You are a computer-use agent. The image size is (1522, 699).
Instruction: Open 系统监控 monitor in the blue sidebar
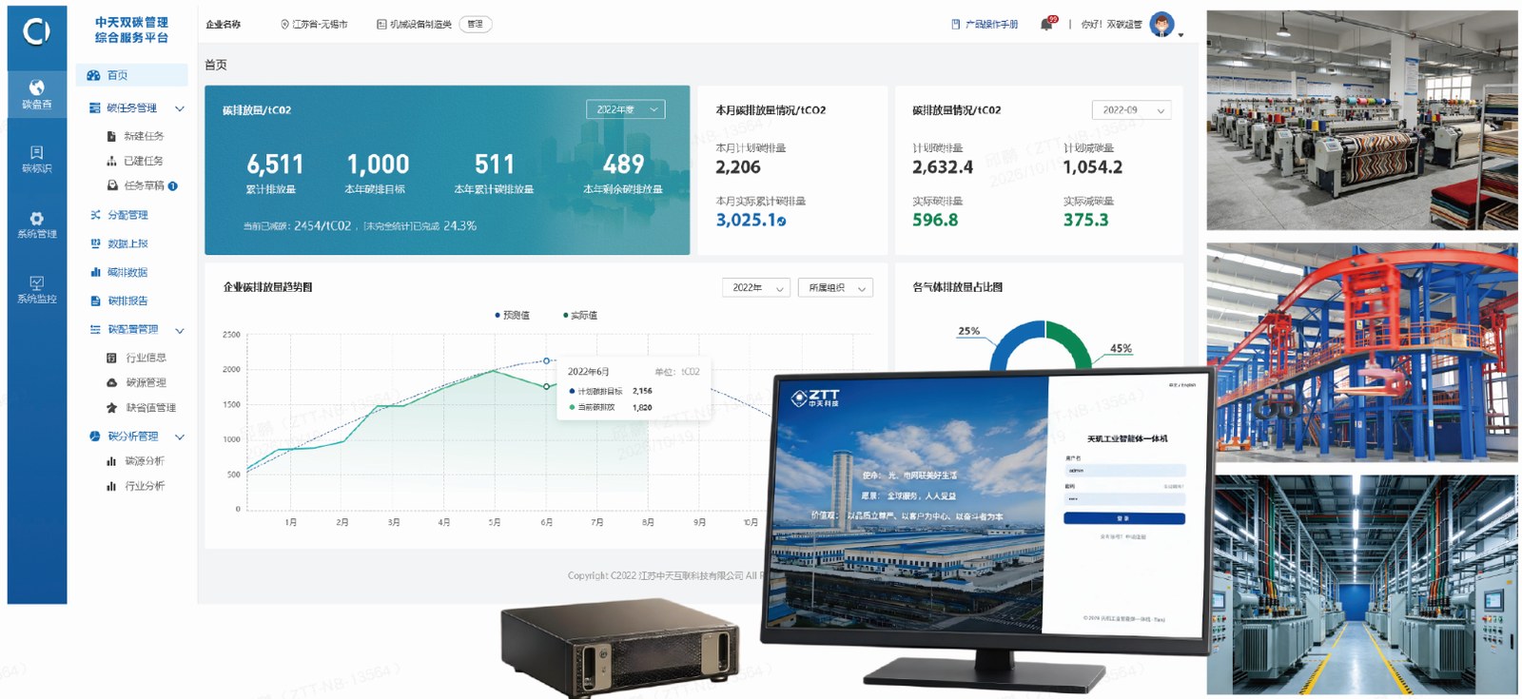pos(37,289)
